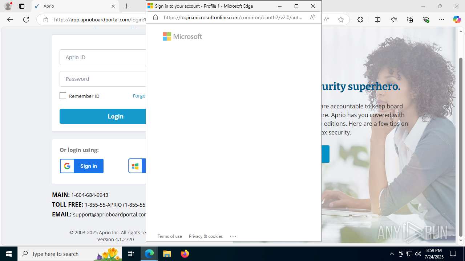Sign in with Google button
The width and height of the screenshot is (465, 261).
(x=82, y=166)
